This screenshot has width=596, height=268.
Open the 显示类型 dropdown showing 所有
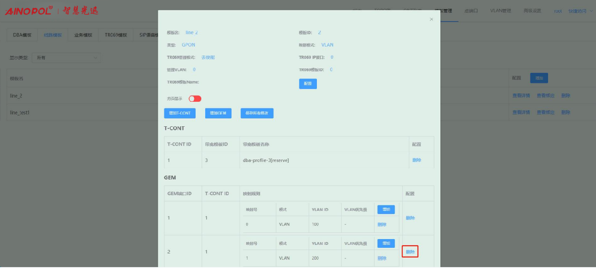[x=66, y=57]
